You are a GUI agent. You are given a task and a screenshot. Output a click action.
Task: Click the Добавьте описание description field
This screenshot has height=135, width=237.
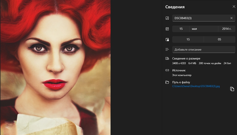point(203,50)
